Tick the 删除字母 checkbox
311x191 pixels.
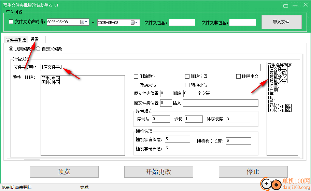tap(187, 76)
